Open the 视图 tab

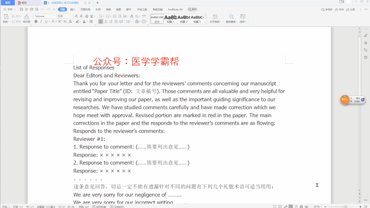(118, 10)
